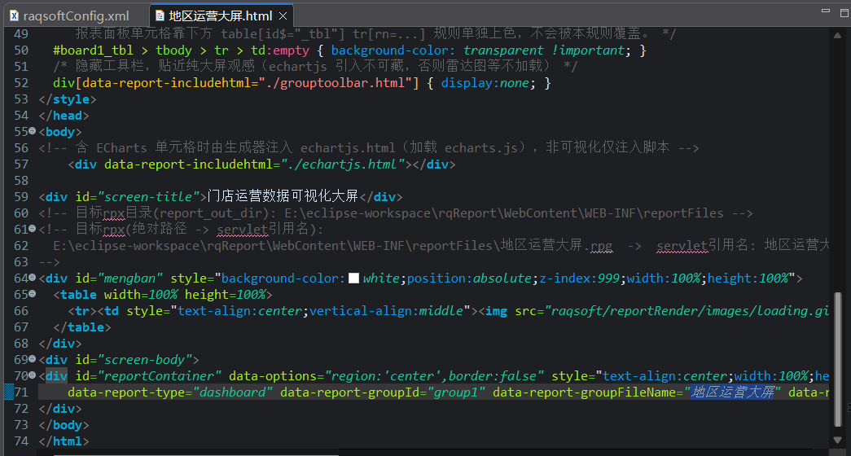
Task: Click ./grouptoolbar.html on line 52
Action: click(x=336, y=83)
